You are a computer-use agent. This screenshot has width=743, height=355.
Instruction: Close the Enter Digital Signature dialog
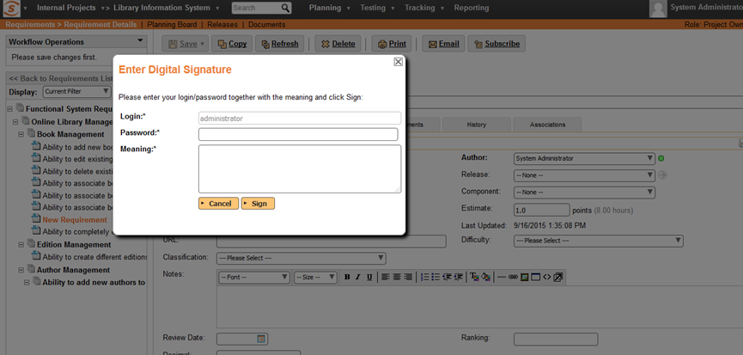tap(398, 62)
